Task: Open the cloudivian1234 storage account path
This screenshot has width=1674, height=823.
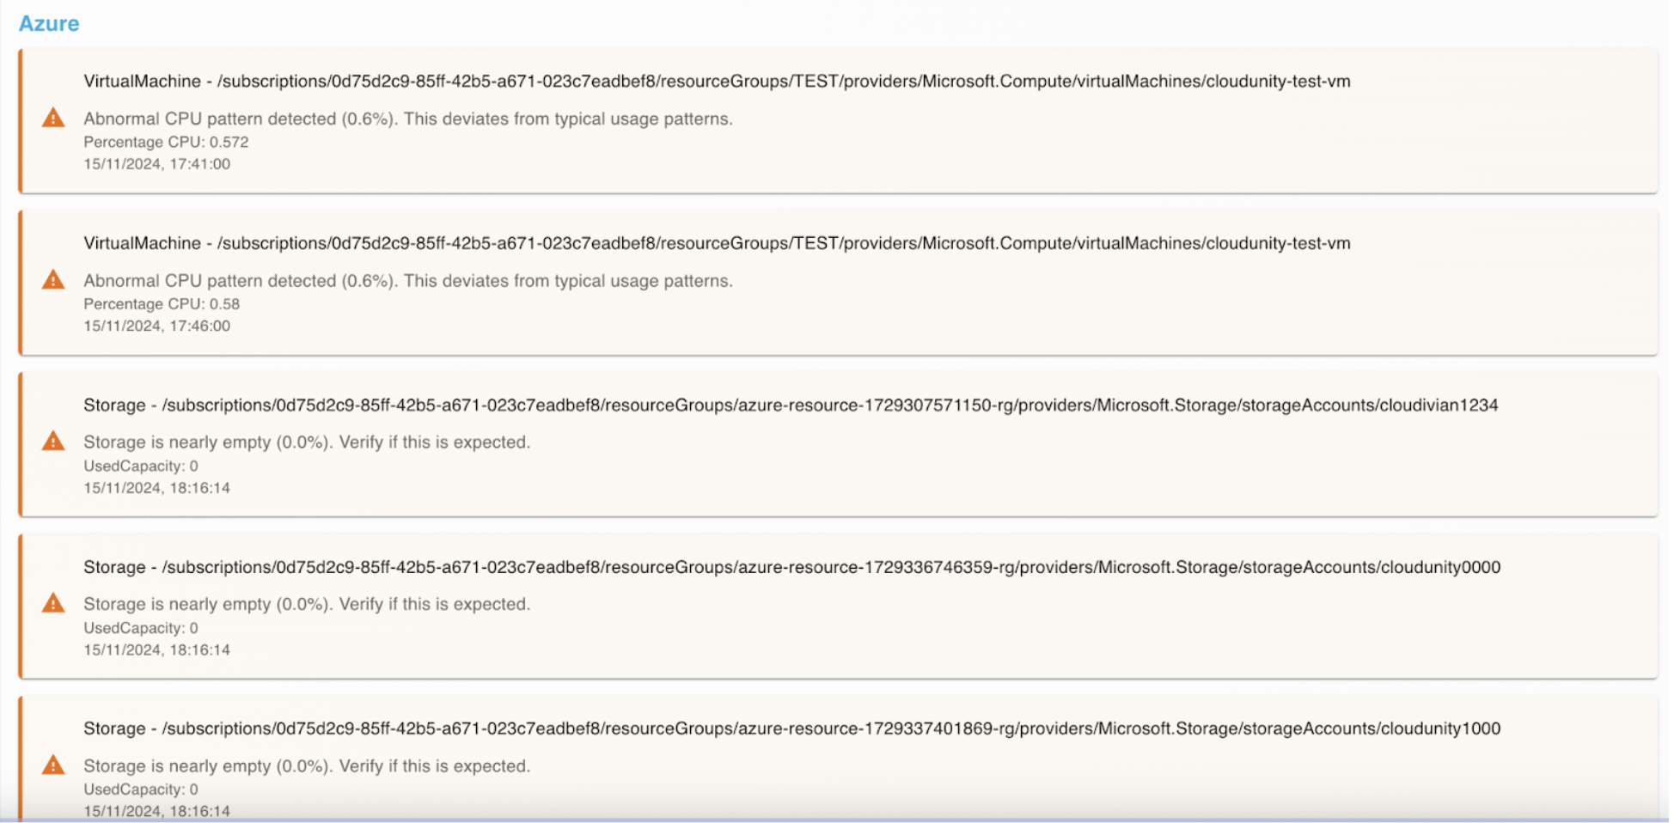Action: click(x=791, y=405)
